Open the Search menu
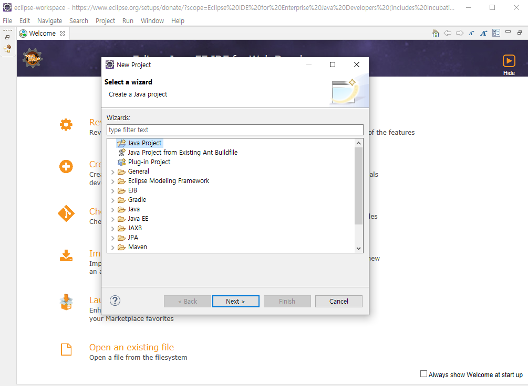This screenshot has height=386, width=528. tap(79, 21)
